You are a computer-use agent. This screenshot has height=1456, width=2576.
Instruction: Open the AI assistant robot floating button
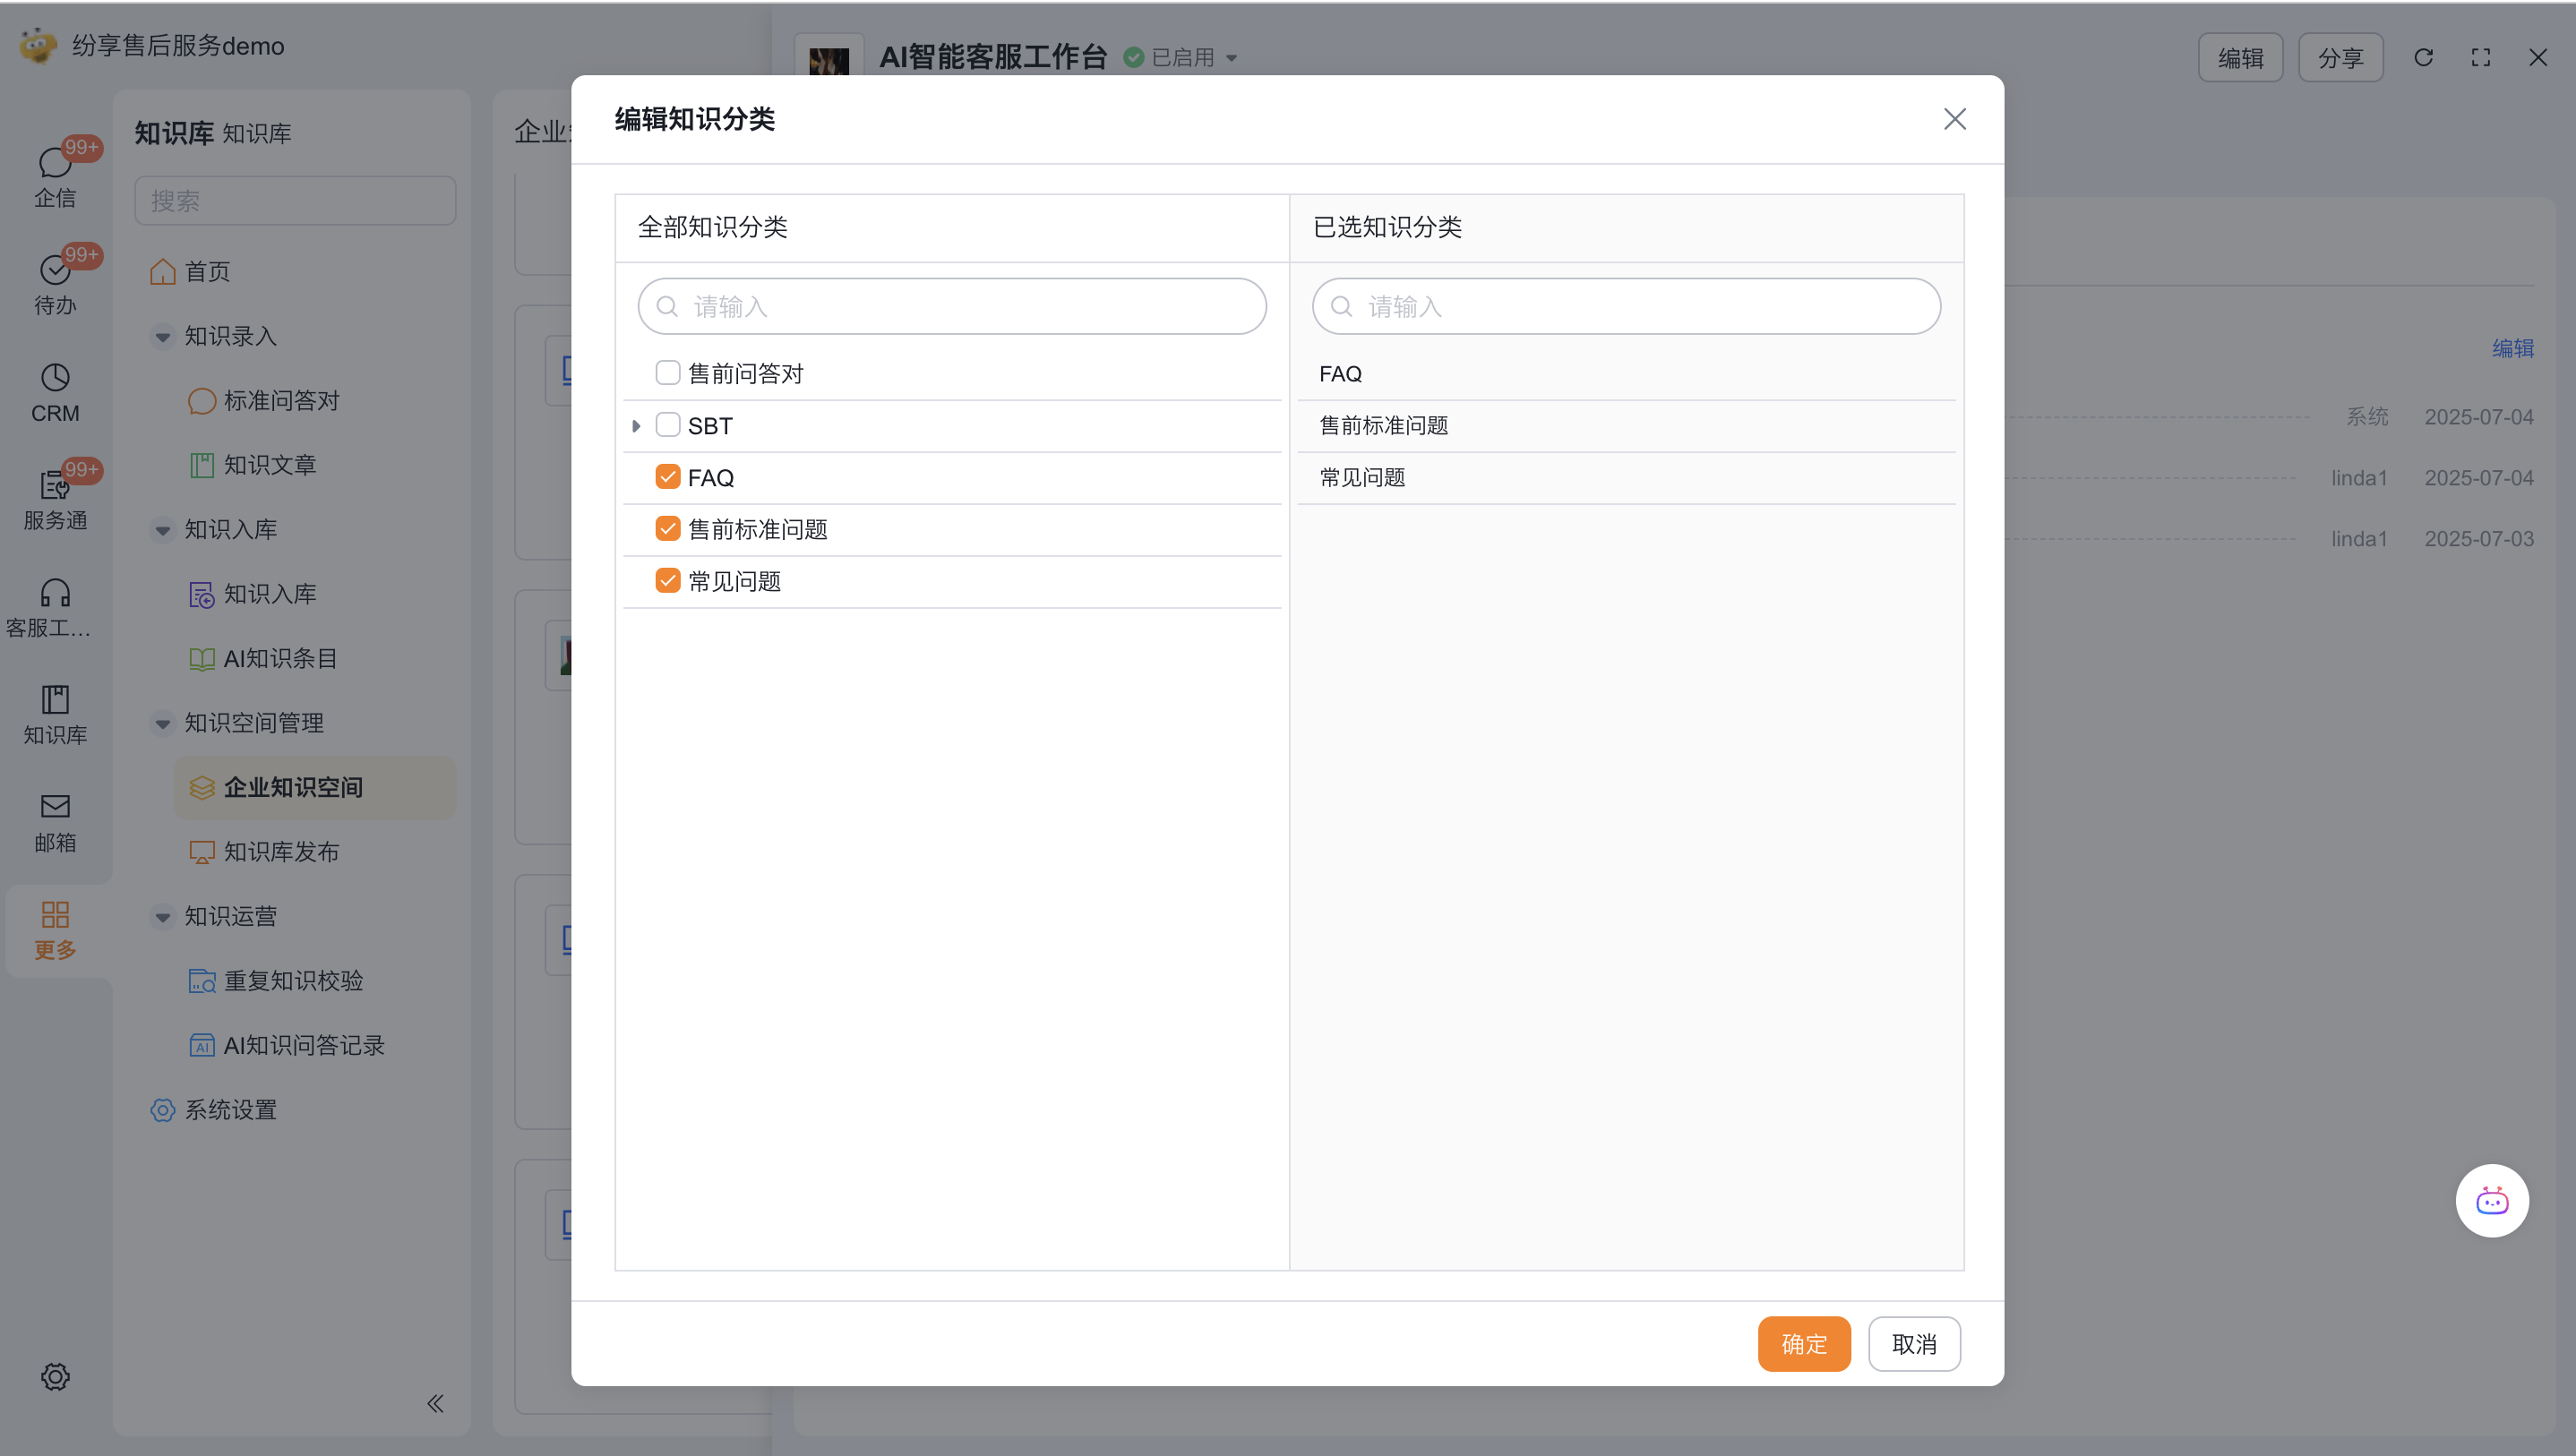point(2491,1201)
